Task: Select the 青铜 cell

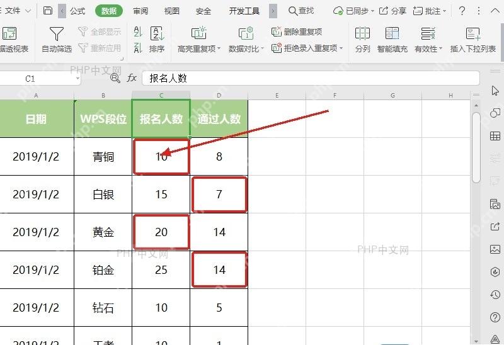Action: click(x=103, y=156)
